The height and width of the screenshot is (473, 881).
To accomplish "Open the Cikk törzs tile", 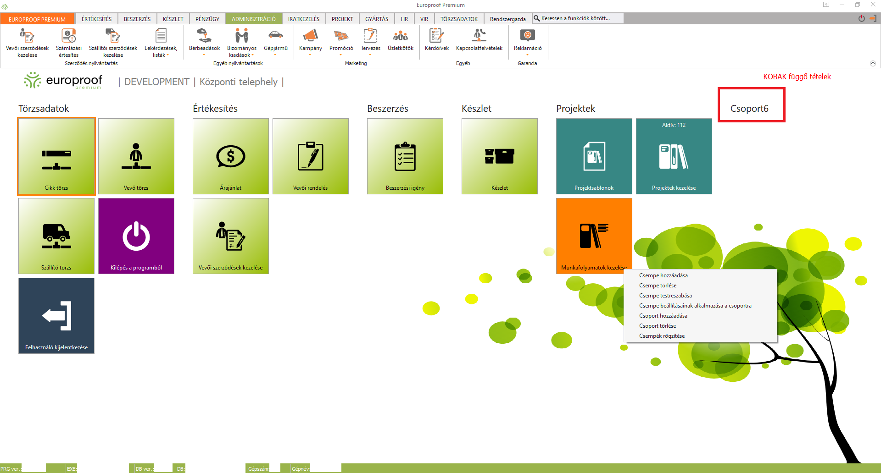I will [56, 156].
